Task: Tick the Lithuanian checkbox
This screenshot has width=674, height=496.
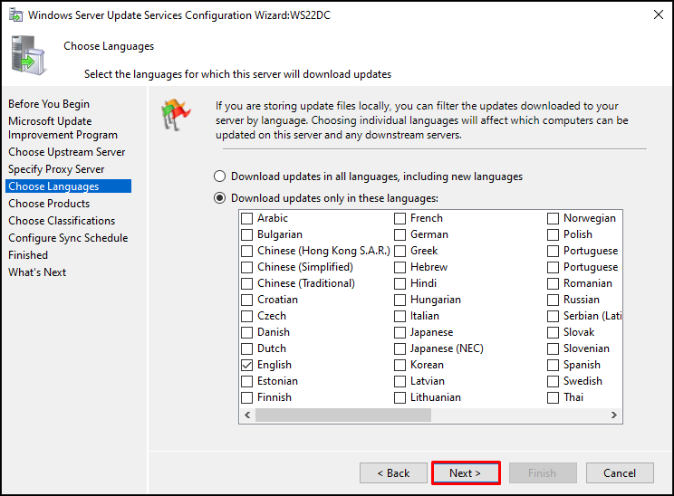Action: click(400, 398)
